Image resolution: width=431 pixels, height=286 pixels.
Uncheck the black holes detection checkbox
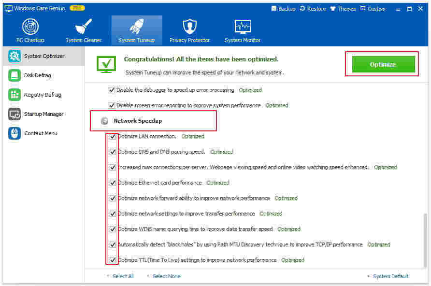pos(113,244)
